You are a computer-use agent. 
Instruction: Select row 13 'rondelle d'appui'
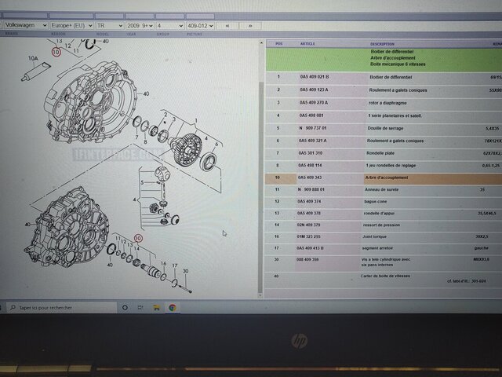383,213
